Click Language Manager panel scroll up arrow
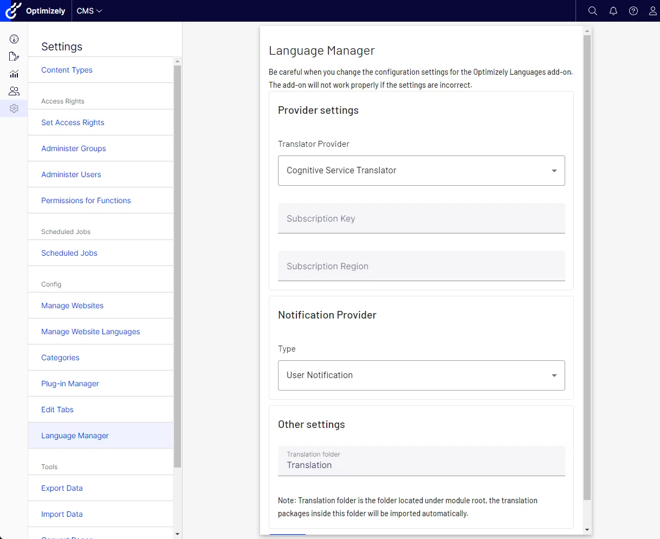 point(587,31)
